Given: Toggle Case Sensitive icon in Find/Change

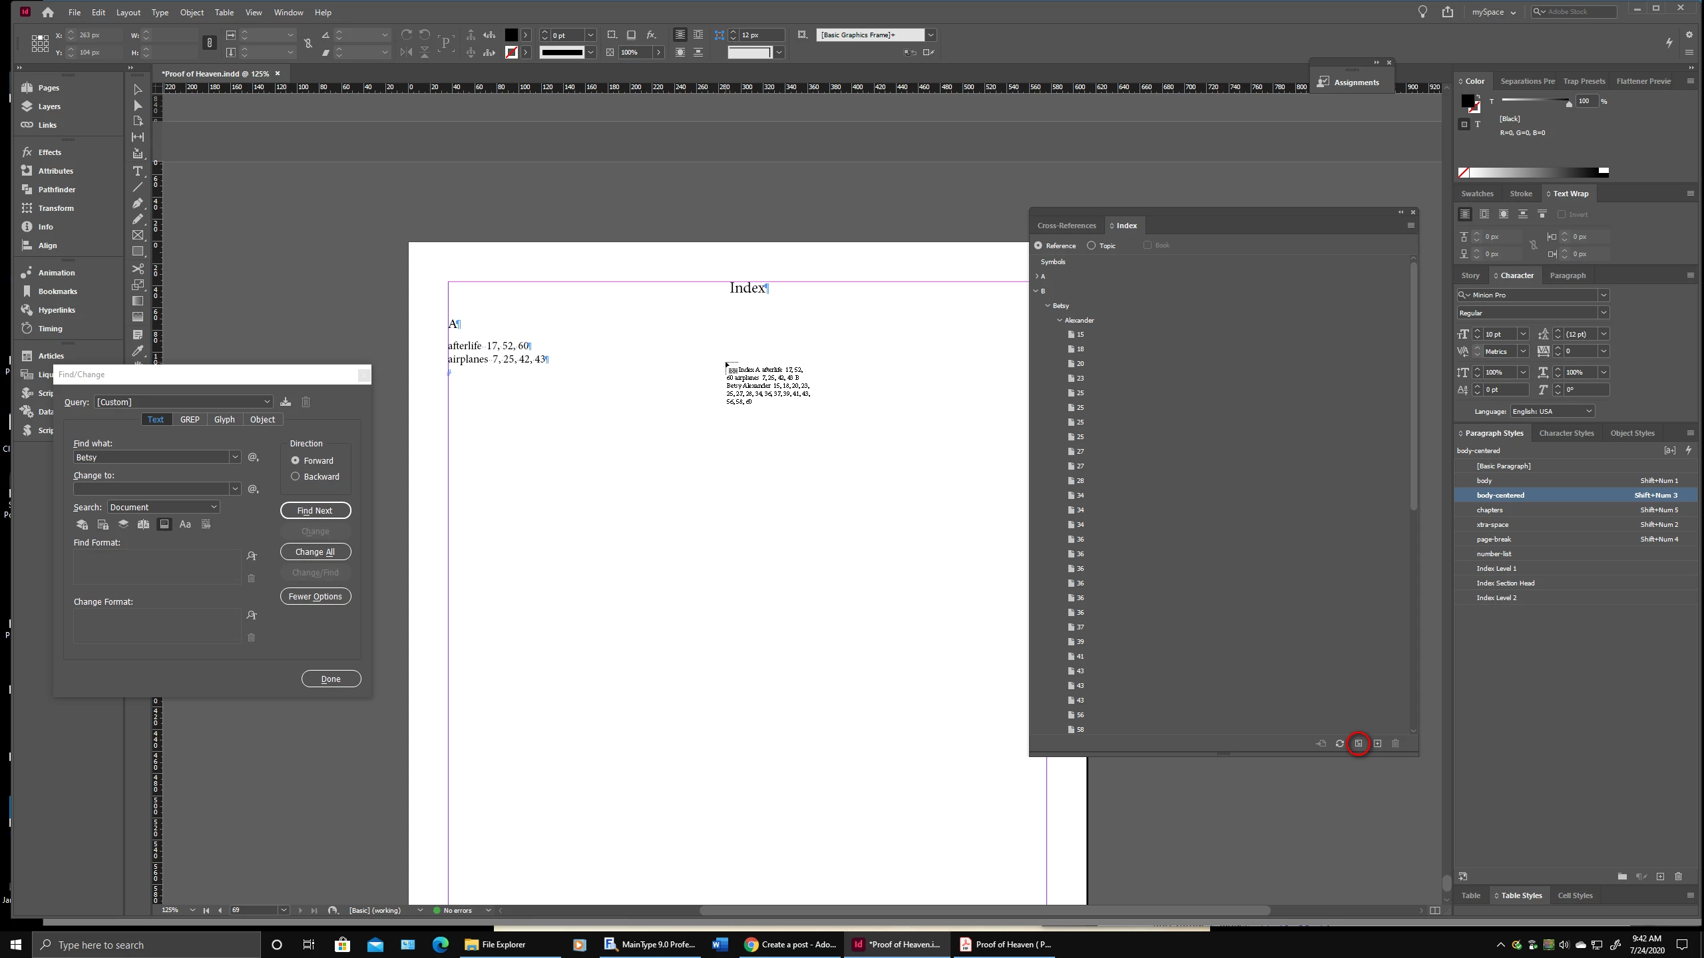Looking at the screenshot, I should pos(185,524).
